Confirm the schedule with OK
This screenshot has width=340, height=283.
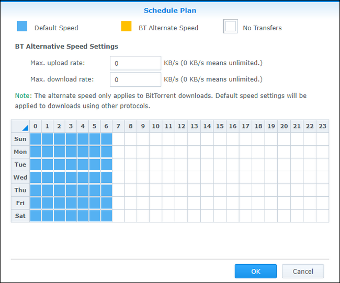pyautogui.click(x=255, y=271)
